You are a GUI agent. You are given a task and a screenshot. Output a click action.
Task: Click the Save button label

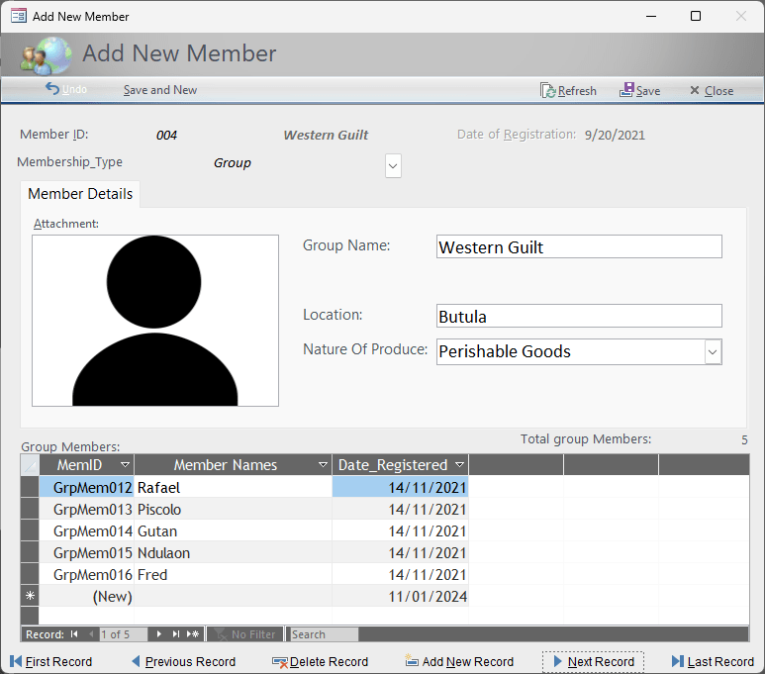[x=648, y=91]
